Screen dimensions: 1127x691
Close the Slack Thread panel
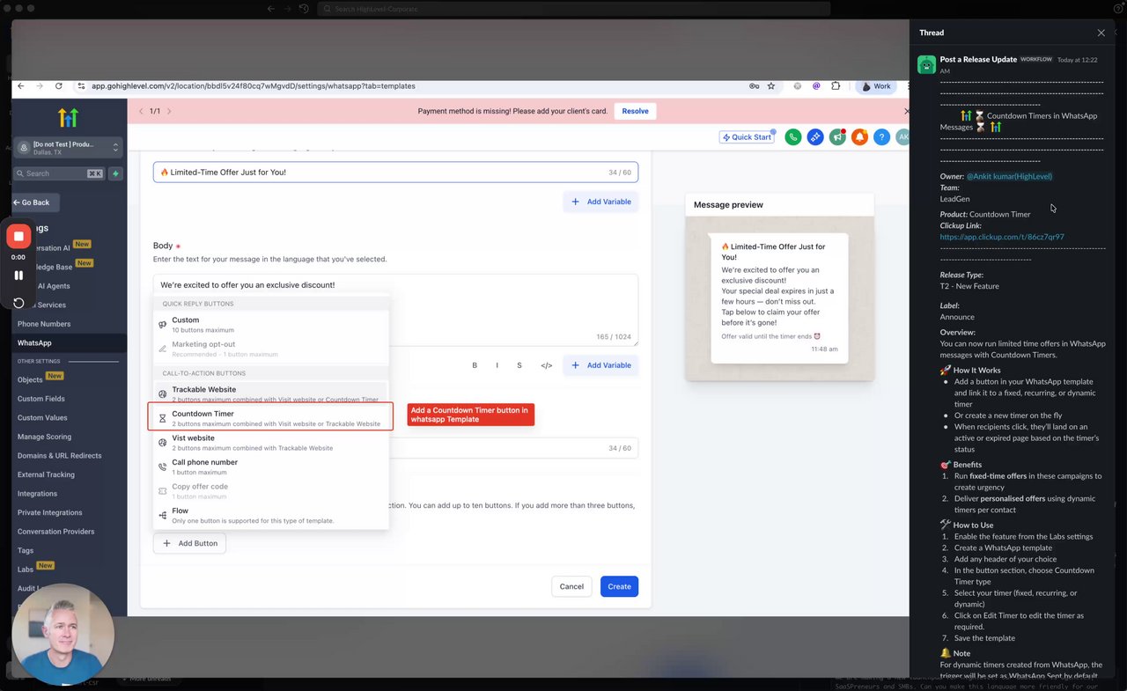point(1101,33)
